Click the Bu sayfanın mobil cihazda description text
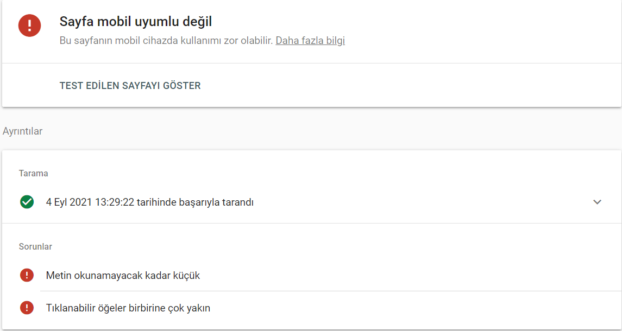Screen dimensions: 622x331 (x=166, y=41)
